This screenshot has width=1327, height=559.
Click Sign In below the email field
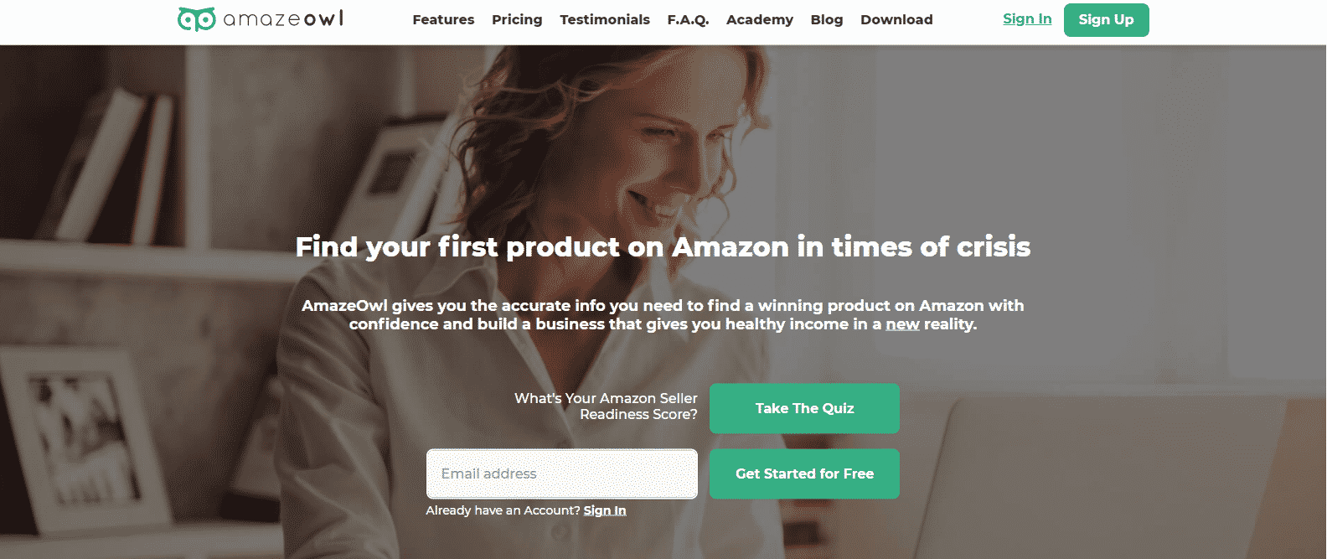[x=605, y=510]
